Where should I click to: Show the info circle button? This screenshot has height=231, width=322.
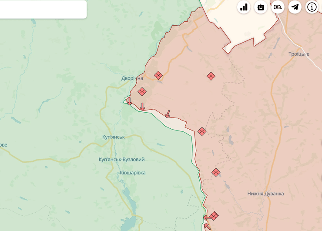(312, 7)
